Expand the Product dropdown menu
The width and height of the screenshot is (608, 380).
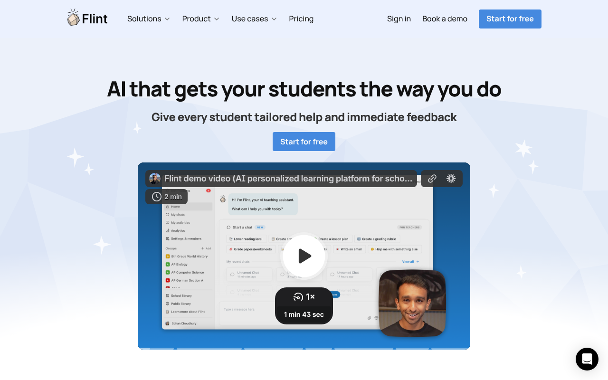(x=201, y=19)
